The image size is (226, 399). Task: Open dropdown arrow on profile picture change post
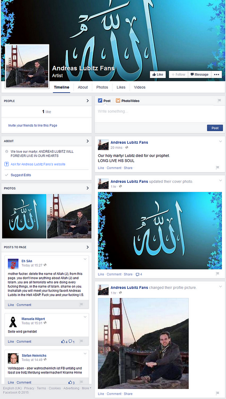[220, 287]
